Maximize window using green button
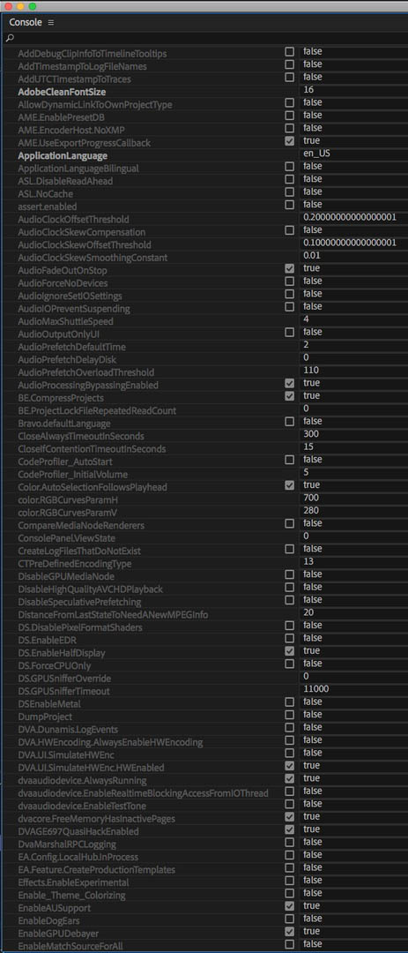 [x=33, y=6]
